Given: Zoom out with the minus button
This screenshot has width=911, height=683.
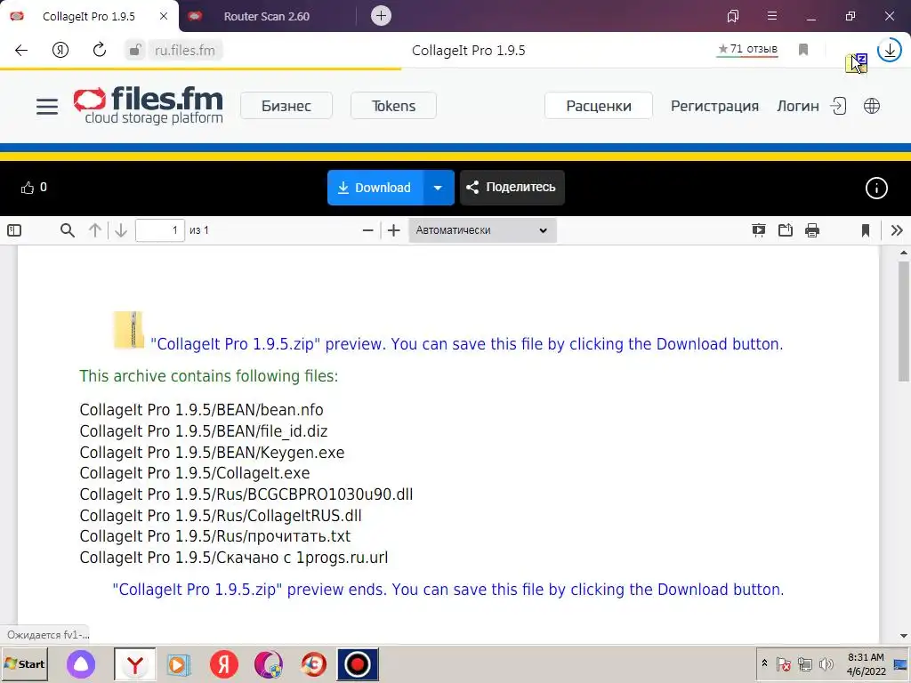Looking at the screenshot, I should [367, 230].
